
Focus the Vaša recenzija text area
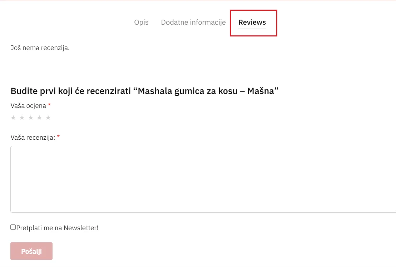pos(203,179)
